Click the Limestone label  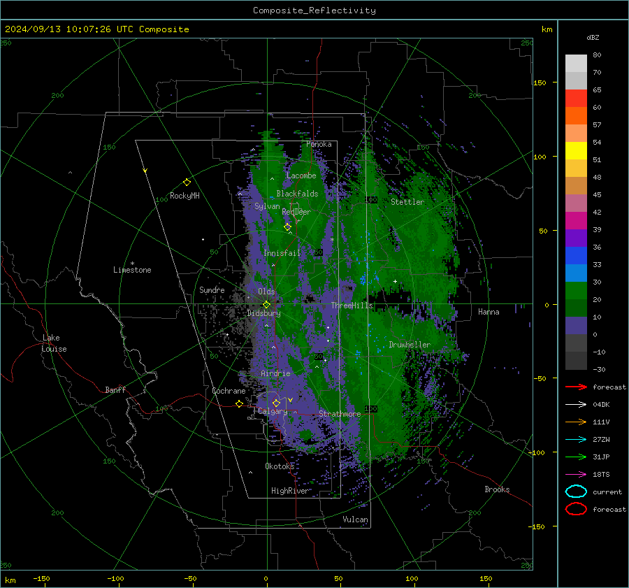click(x=132, y=270)
